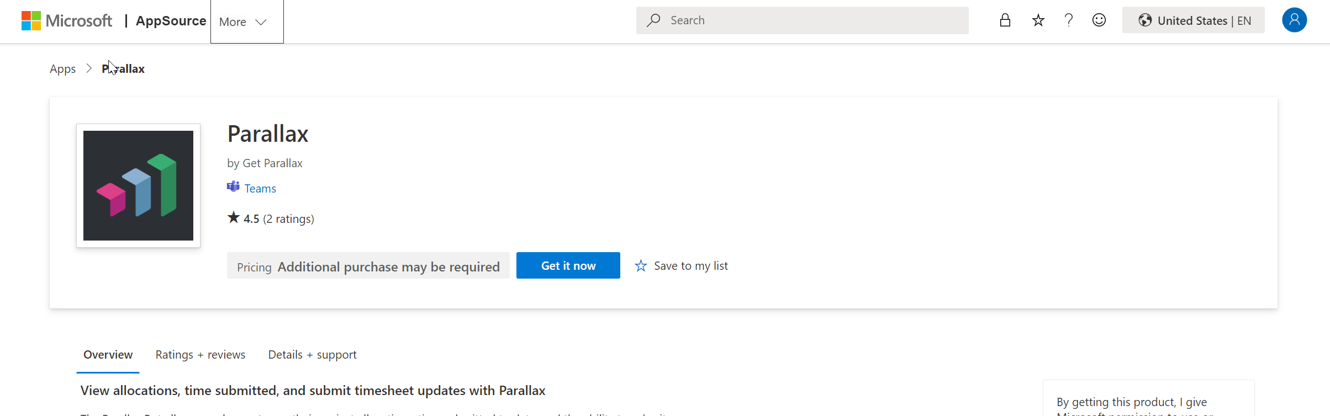
Task: Open the lock icon in header
Action: pyautogui.click(x=1005, y=20)
